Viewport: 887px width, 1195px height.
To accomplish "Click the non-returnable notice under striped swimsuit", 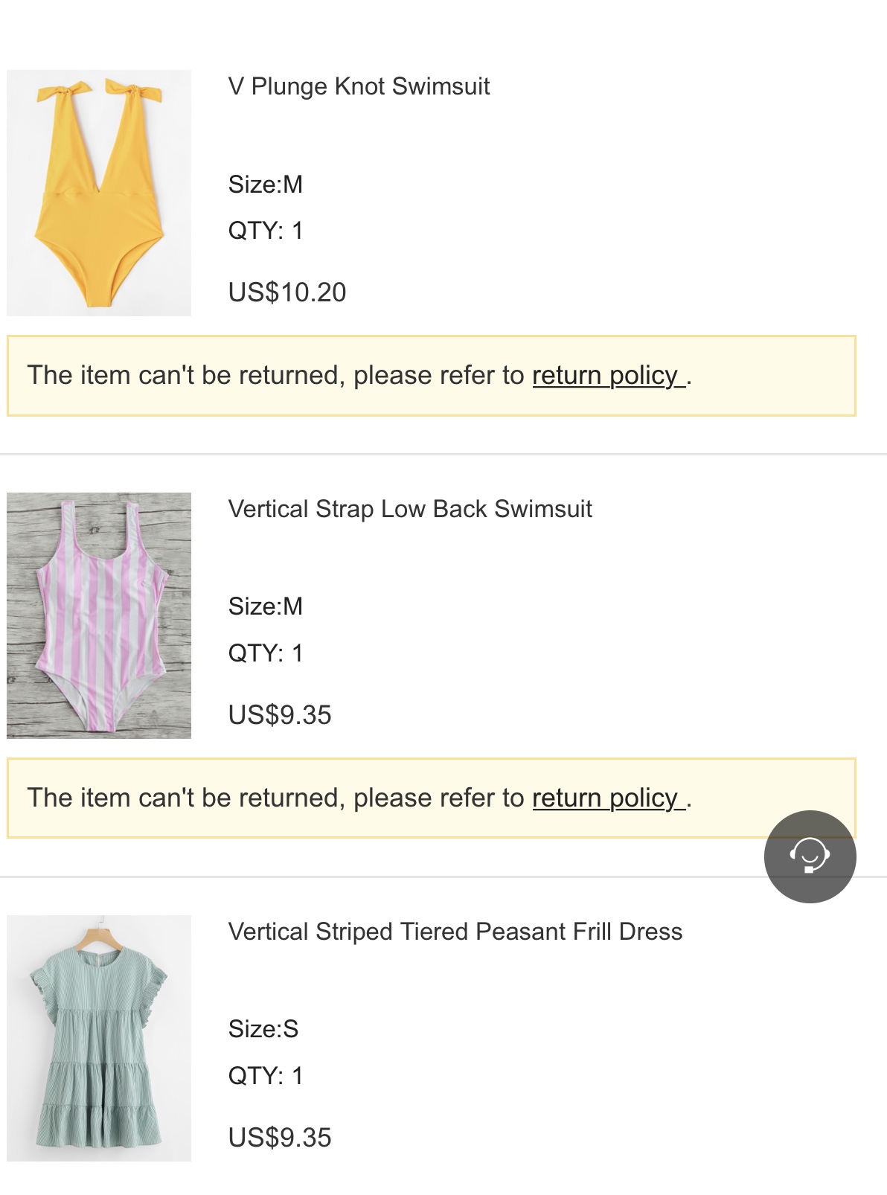I will pos(275,798).
